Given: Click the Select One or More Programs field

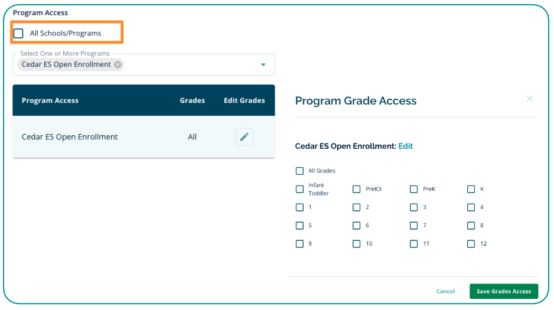Looking at the screenshot, I should pyautogui.click(x=189, y=64).
